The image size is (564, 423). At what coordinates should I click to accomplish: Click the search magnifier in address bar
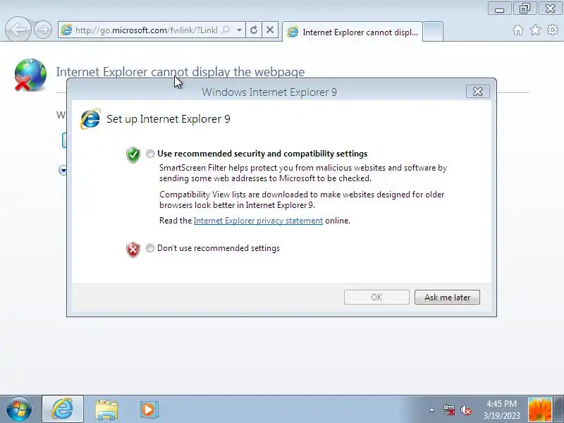226,30
